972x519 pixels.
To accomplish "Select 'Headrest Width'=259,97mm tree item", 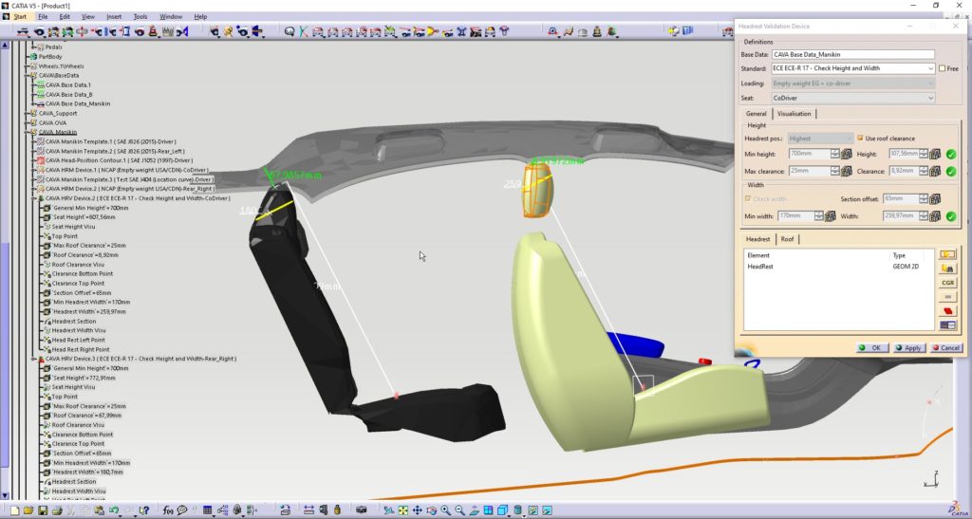I will pos(84,311).
